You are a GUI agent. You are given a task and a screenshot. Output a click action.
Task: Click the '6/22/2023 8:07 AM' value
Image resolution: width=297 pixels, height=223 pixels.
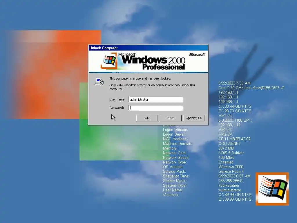click(x=234, y=176)
